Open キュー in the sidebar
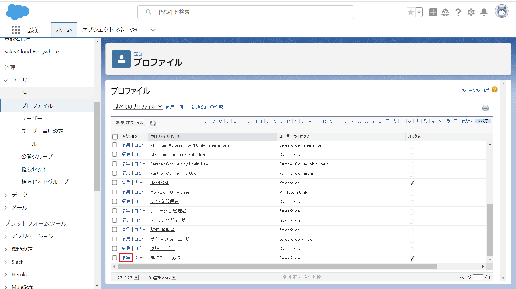Screen dimensions: 516x289 pyautogui.click(x=29, y=93)
